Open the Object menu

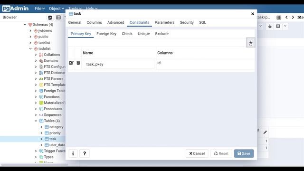point(56,9)
